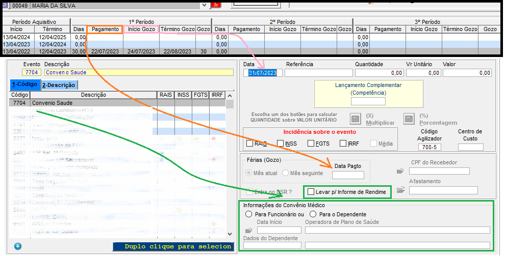The height and width of the screenshot is (256, 505).
Task: Click the blue up-arrow circle icon
Action: [x=18, y=246]
